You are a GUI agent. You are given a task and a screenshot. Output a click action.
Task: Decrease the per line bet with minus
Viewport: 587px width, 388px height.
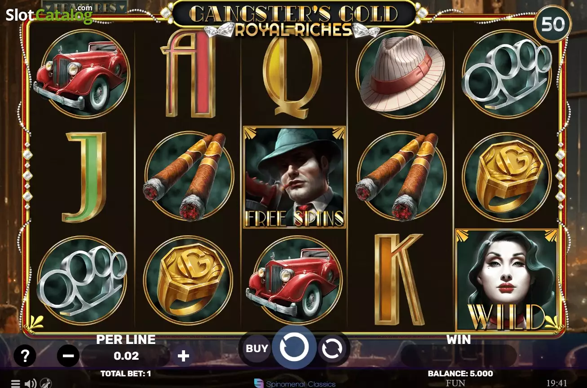[68, 356]
